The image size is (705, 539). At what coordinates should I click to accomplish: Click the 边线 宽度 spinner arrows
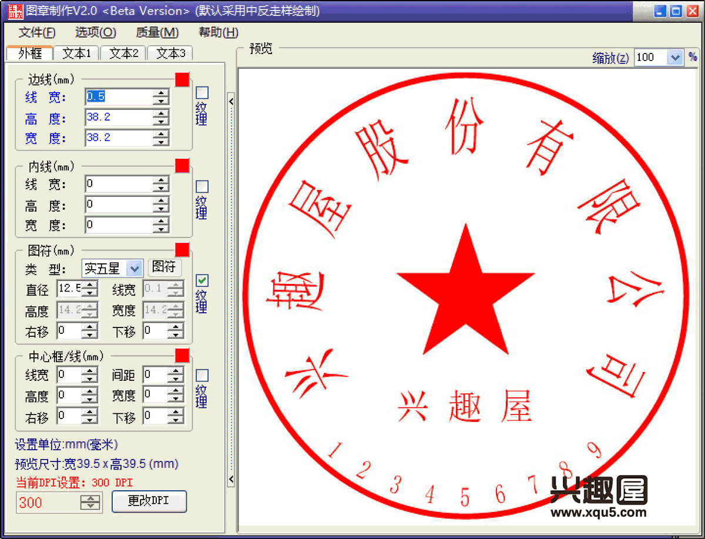[161, 138]
